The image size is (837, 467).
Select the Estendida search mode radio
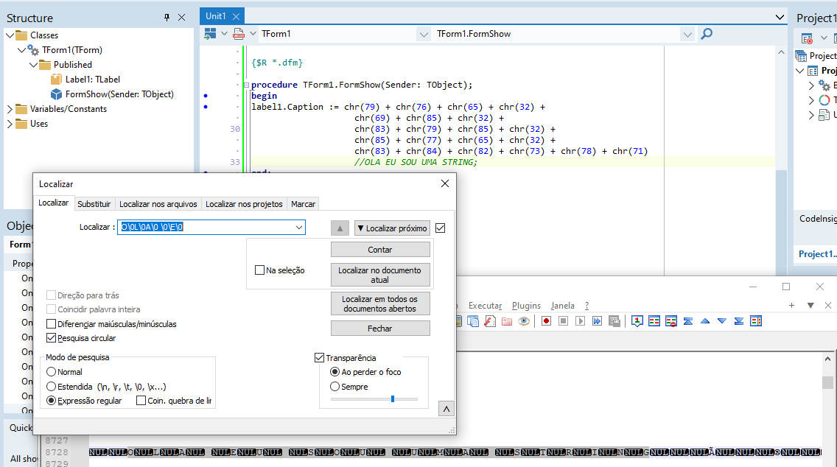(x=52, y=387)
